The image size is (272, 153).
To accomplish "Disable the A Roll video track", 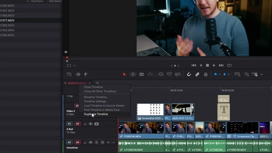I will pyautogui.click(x=96, y=124).
